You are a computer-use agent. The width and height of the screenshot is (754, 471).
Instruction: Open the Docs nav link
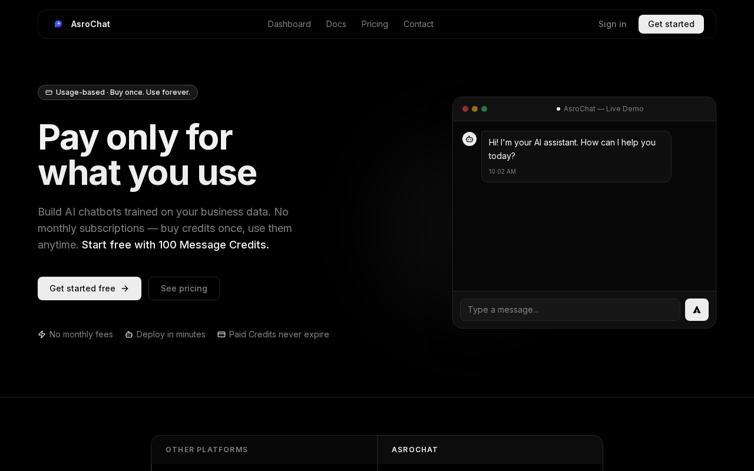coord(336,24)
